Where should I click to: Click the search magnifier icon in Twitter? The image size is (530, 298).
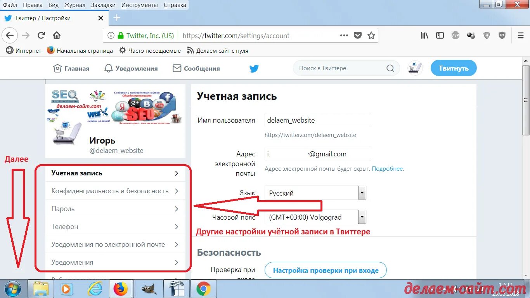pyautogui.click(x=390, y=68)
